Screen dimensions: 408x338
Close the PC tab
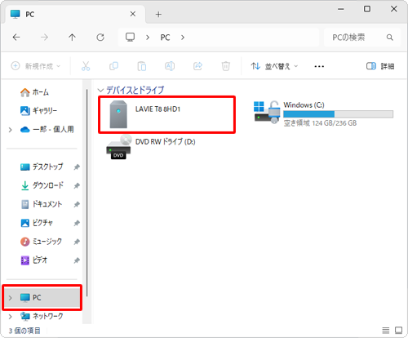pos(133,14)
